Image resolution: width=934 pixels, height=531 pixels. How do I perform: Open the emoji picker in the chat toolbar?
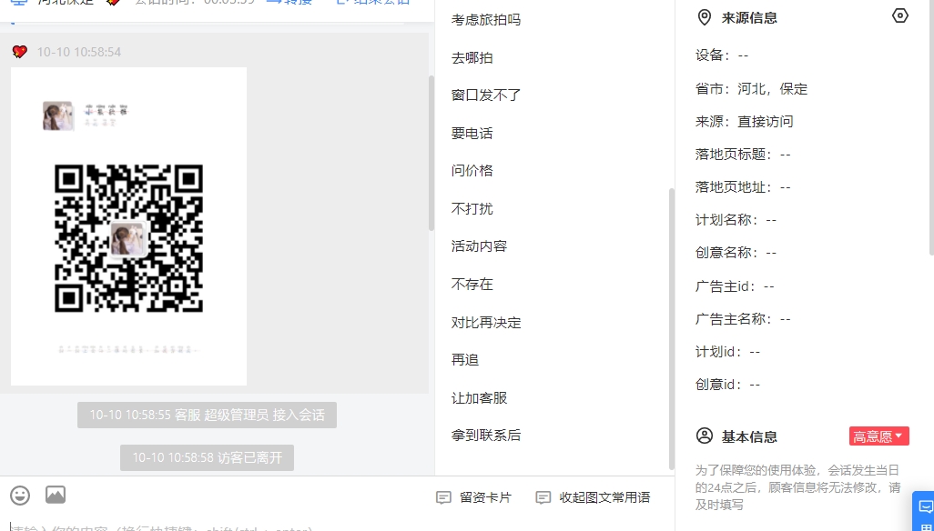click(20, 495)
